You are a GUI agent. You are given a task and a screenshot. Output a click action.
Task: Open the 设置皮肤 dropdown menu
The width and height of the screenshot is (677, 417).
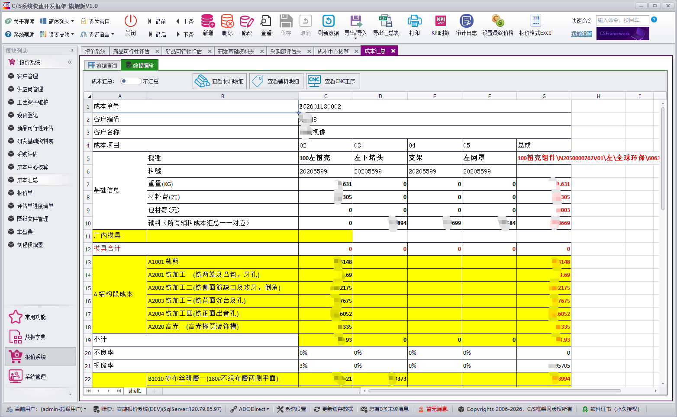57,35
